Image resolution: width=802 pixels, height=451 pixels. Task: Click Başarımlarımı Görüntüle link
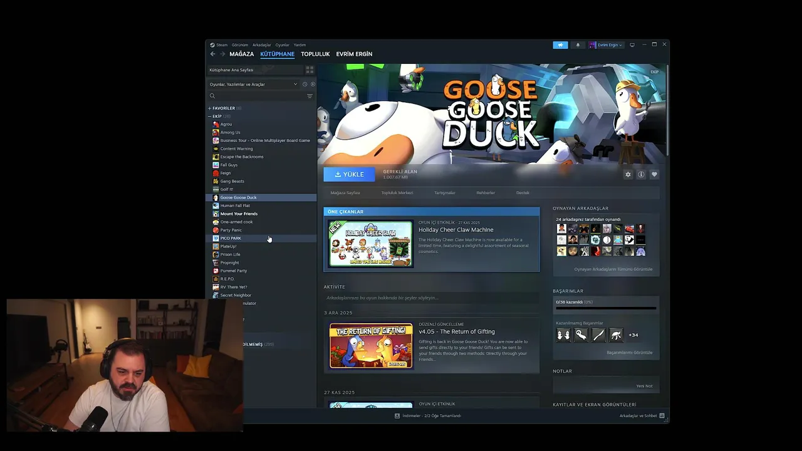click(x=630, y=353)
